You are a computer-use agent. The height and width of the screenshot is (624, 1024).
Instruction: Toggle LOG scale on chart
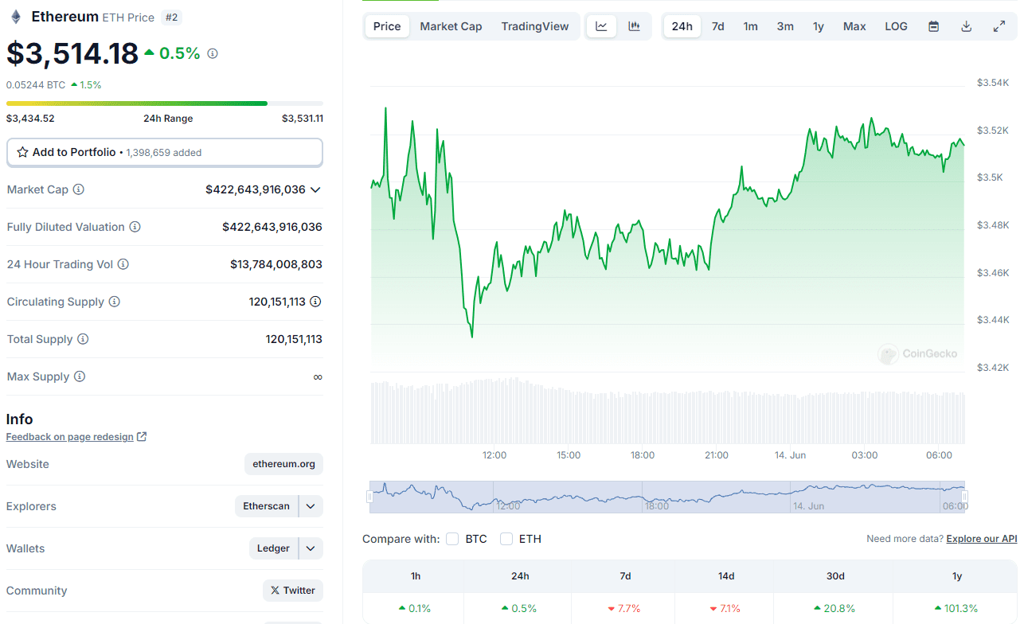click(x=896, y=26)
